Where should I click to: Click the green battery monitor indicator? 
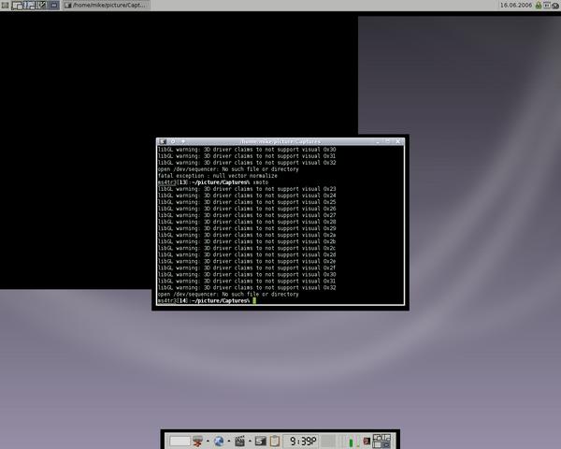pos(352,441)
